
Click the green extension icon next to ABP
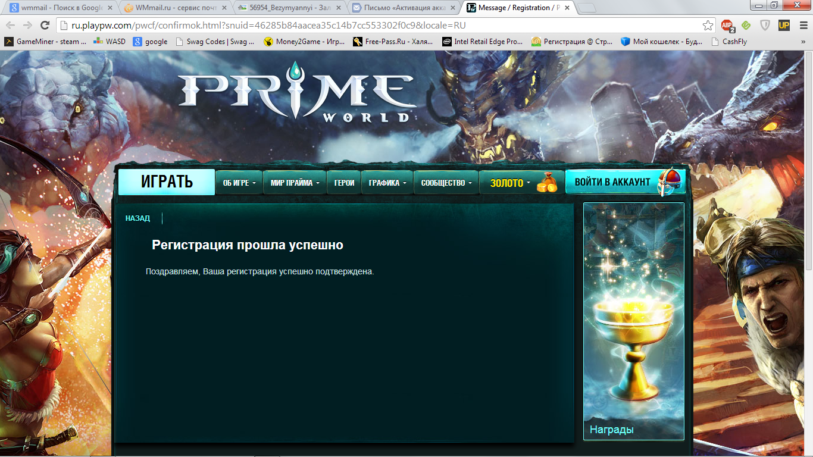(x=746, y=25)
